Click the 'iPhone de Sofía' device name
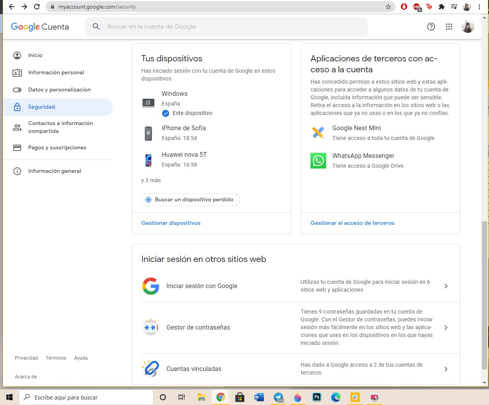This screenshot has height=405, width=489. [184, 128]
